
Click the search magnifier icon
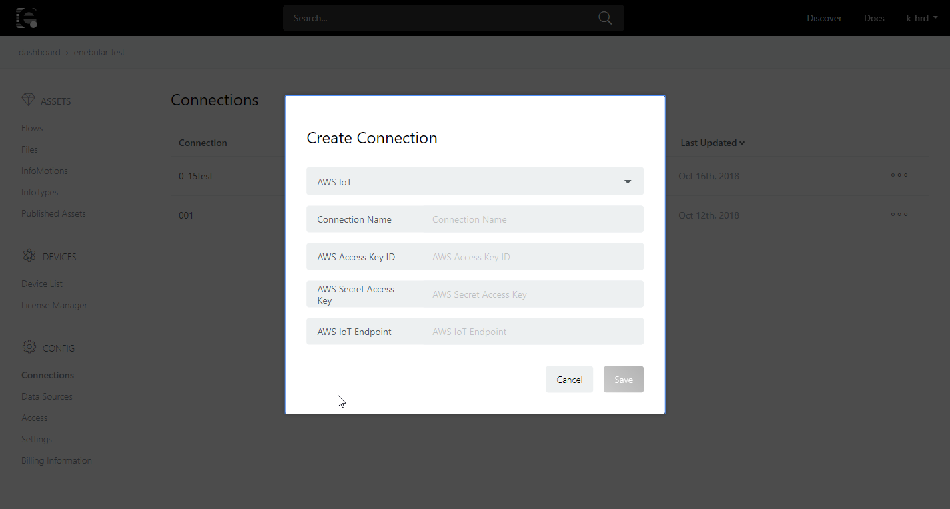(605, 18)
